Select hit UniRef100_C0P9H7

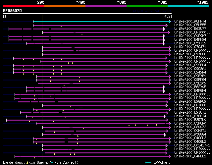pyautogui.click(x=190, y=36)
